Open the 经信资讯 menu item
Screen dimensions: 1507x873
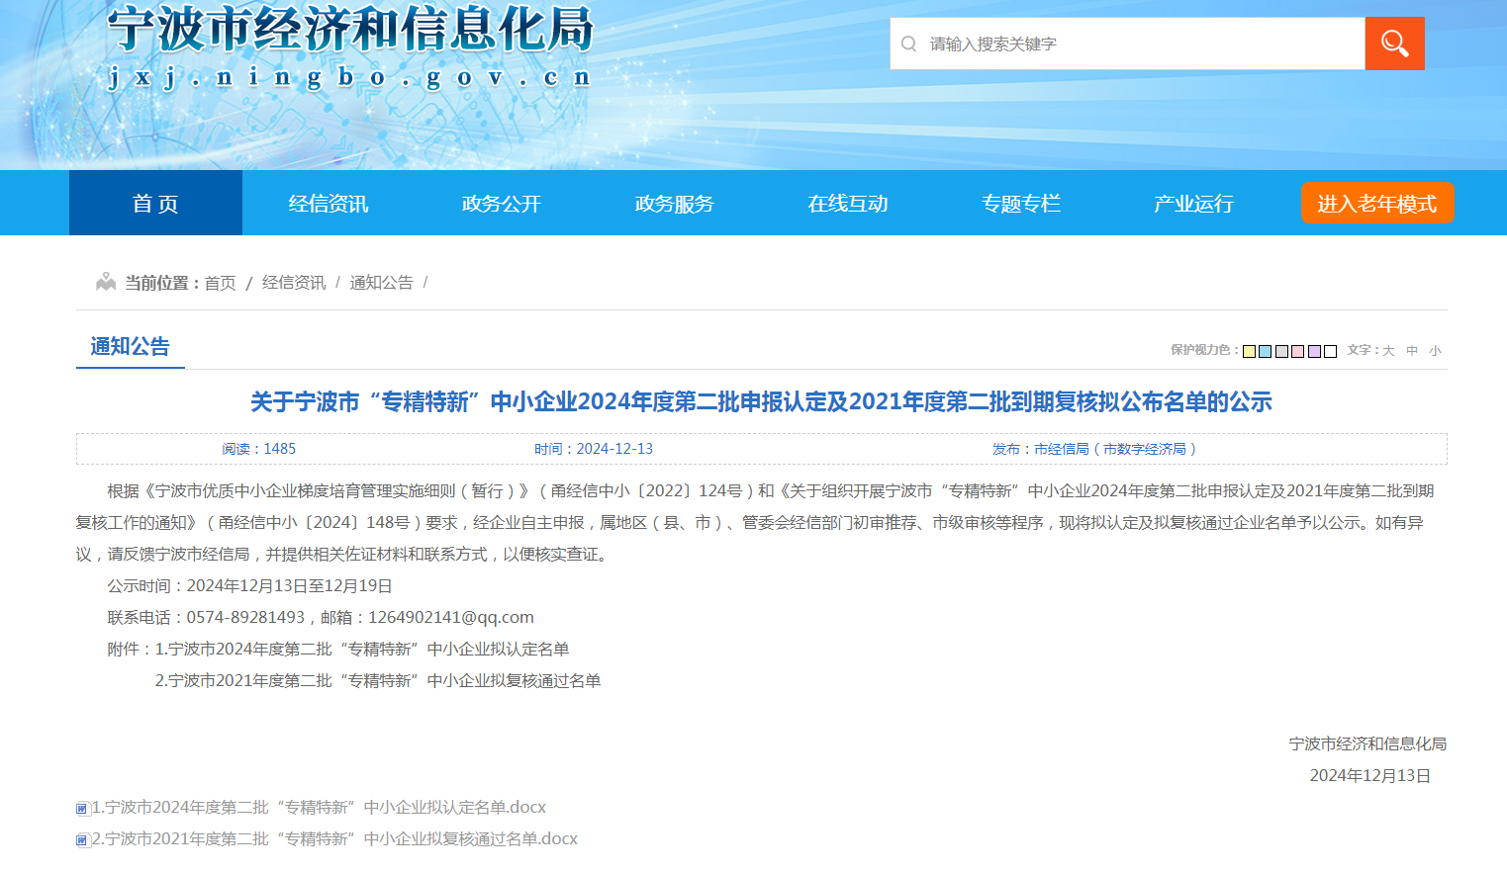coord(329,204)
